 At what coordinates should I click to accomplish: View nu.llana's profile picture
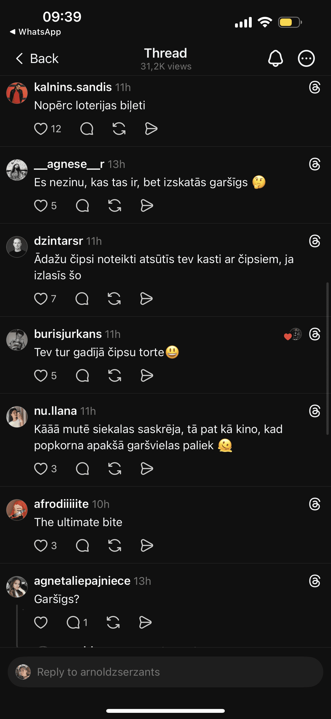pyautogui.click(x=17, y=417)
